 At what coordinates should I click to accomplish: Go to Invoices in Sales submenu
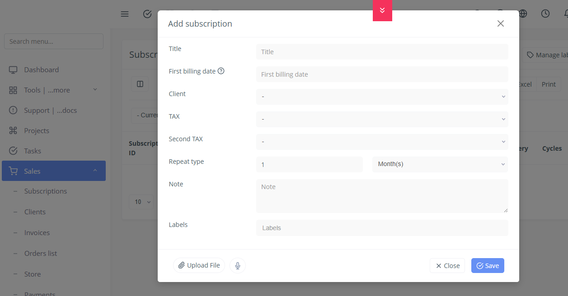click(37, 233)
